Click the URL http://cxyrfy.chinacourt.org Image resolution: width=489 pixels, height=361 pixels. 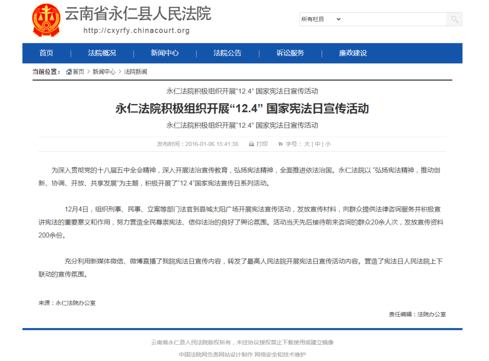coord(137,31)
